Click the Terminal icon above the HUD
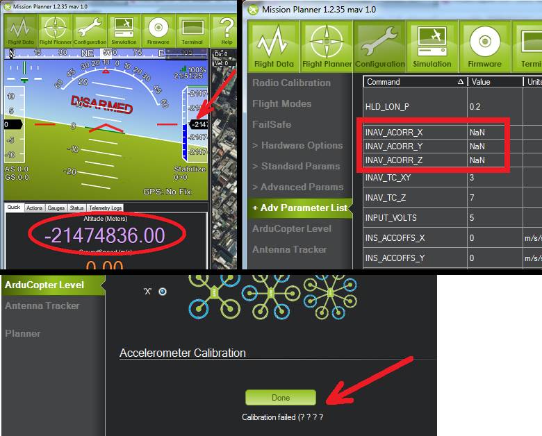 [x=192, y=30]
